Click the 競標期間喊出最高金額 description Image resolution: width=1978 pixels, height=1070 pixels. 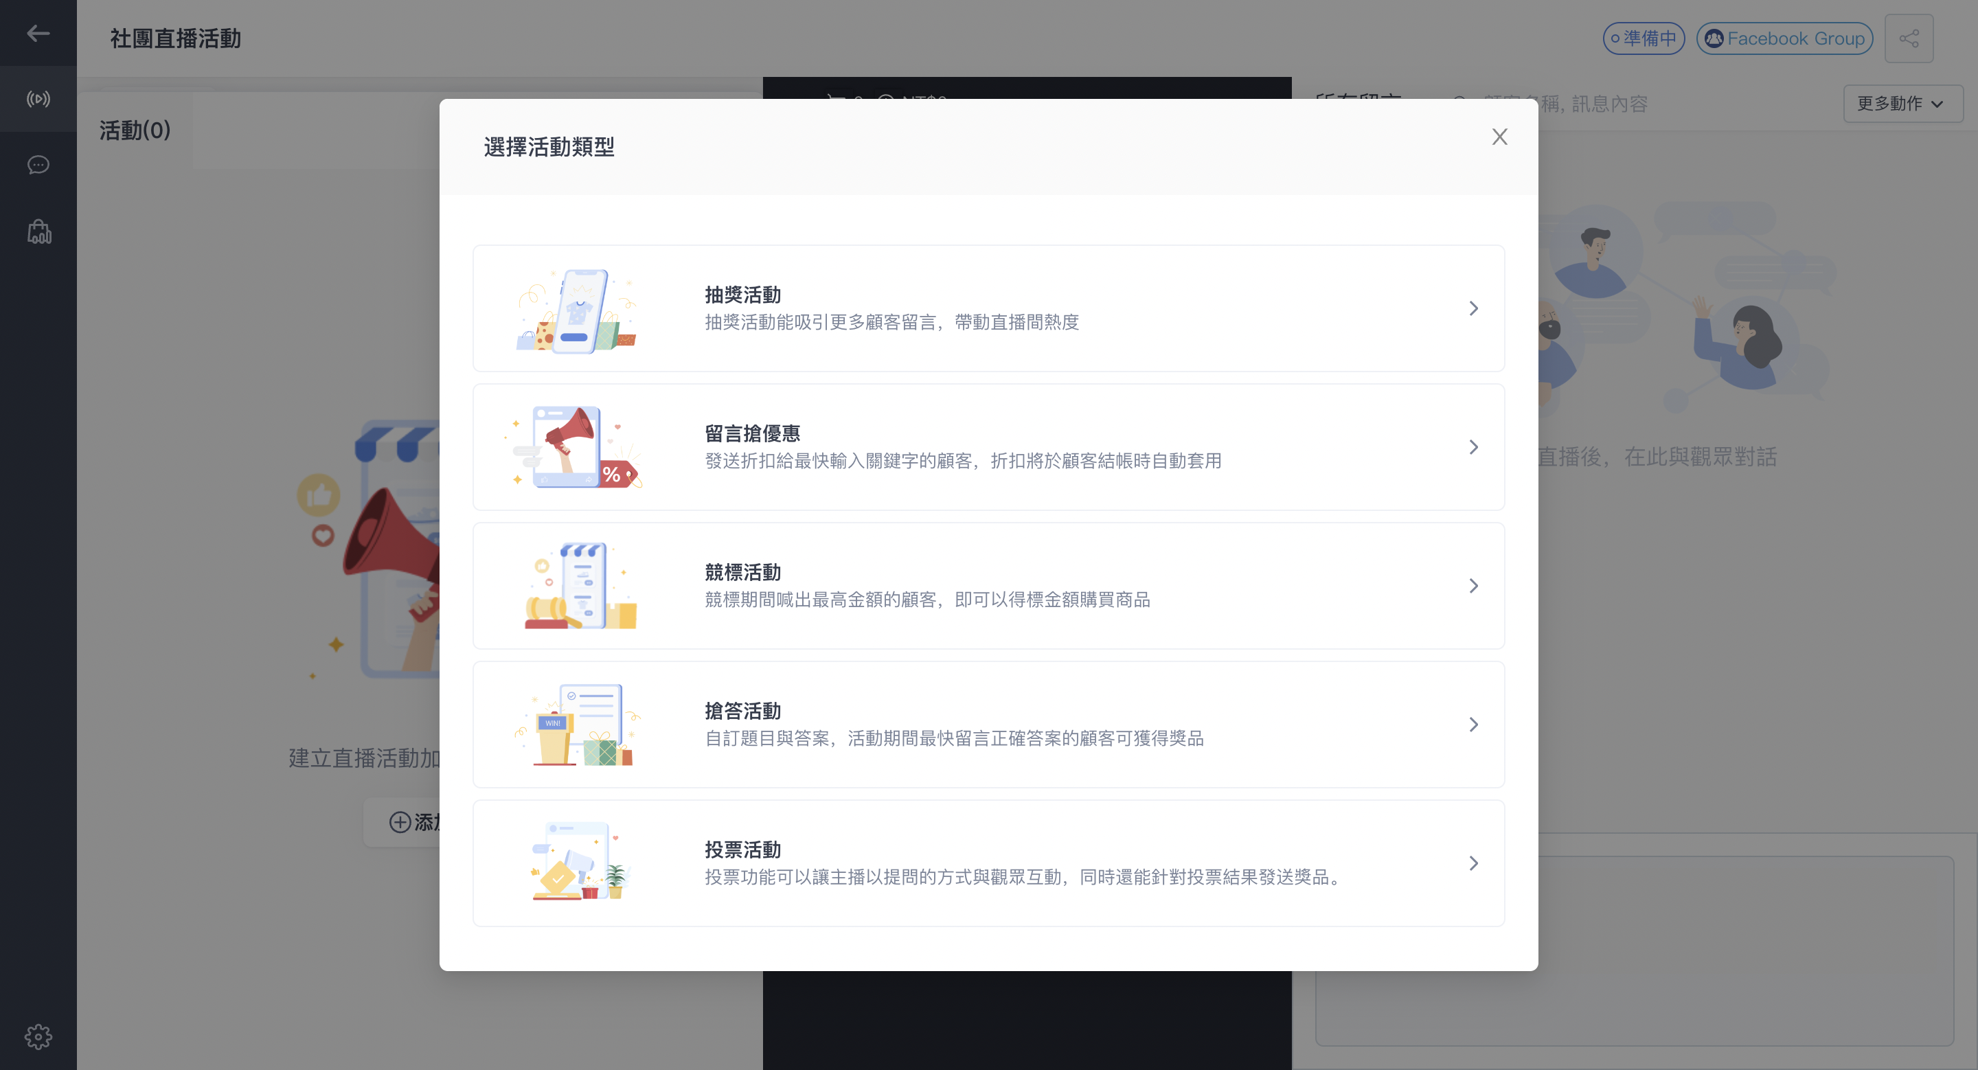(928, 600)
